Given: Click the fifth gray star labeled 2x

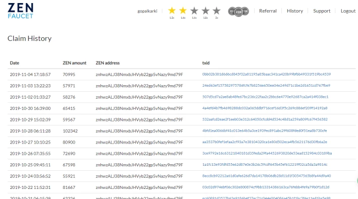Looking at the screenshot, I should point(217,11).
